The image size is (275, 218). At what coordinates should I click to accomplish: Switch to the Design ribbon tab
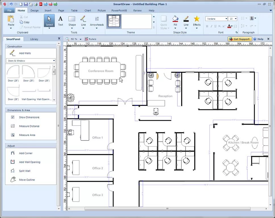click(34, 11)
